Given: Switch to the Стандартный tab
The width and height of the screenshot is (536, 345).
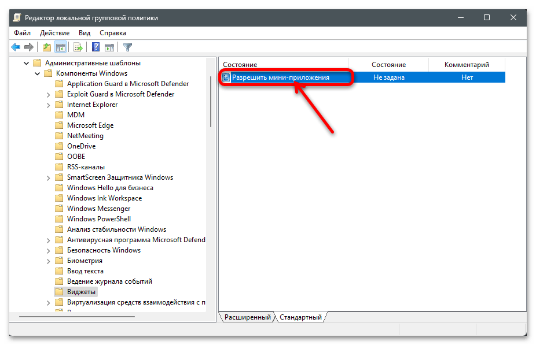Looking at the screenshot, I should pyautogui.click(x=300, y=317).
